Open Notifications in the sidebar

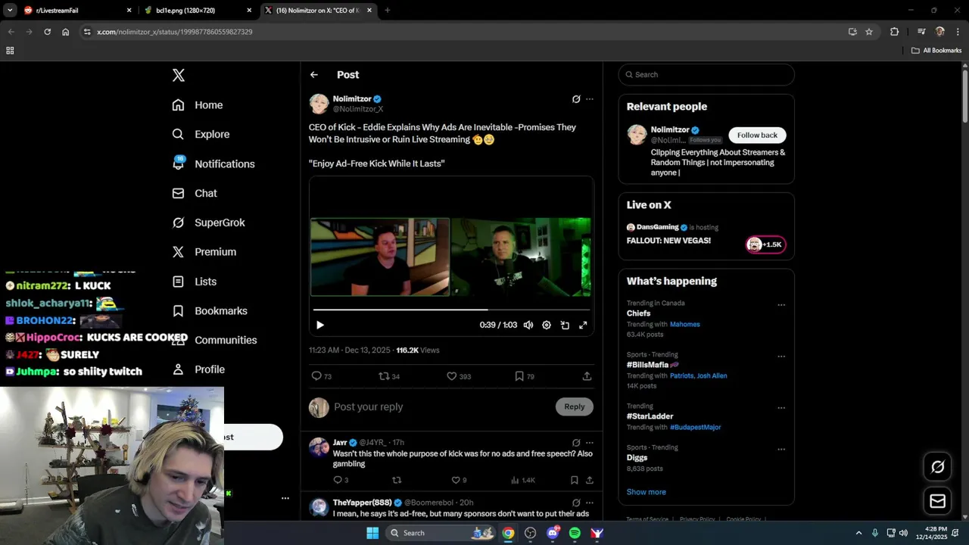pos(213,163)
